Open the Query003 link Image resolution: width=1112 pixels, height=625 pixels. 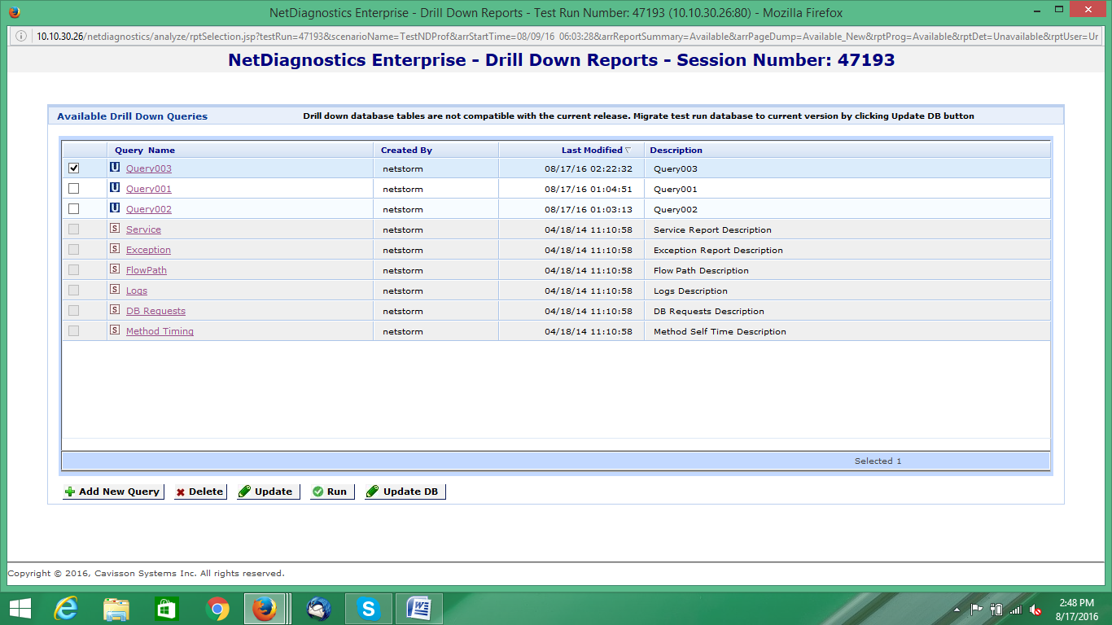pyautogui.click(x=149, y=168)
